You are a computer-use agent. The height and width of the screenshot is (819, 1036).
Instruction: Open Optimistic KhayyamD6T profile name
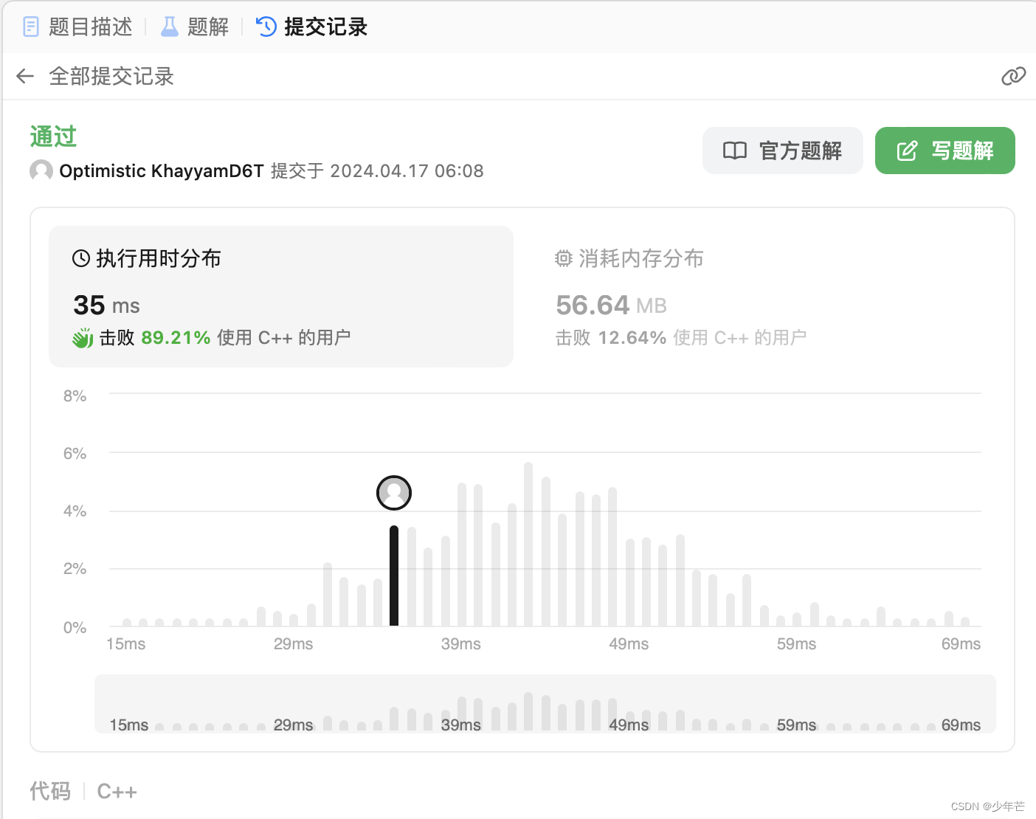162,170
